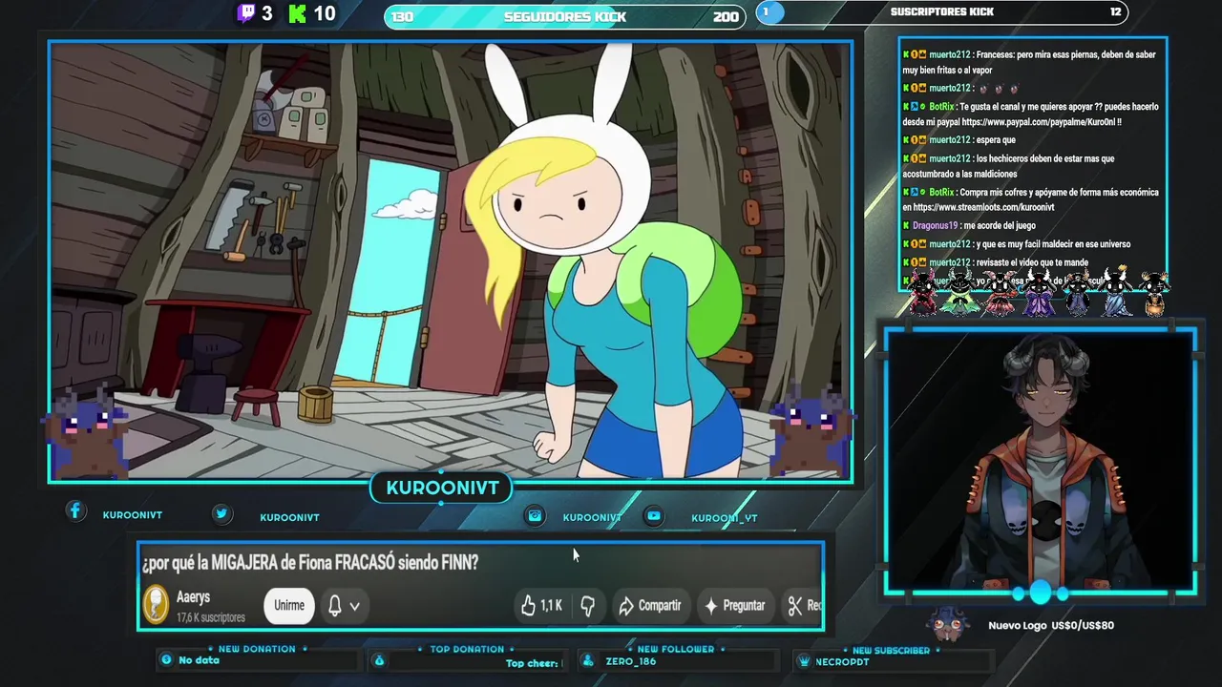Click the new subscriber crown icon
The image size is (1222, 687).
(804, 661)
